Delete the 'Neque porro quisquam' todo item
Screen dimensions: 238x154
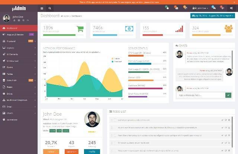pyautogui.click(x=229, y=151)
